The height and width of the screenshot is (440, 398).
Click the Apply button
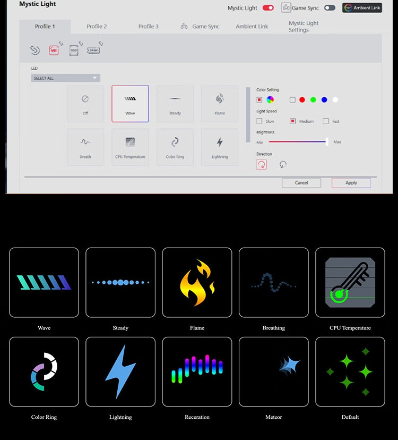tap(351, 183)
